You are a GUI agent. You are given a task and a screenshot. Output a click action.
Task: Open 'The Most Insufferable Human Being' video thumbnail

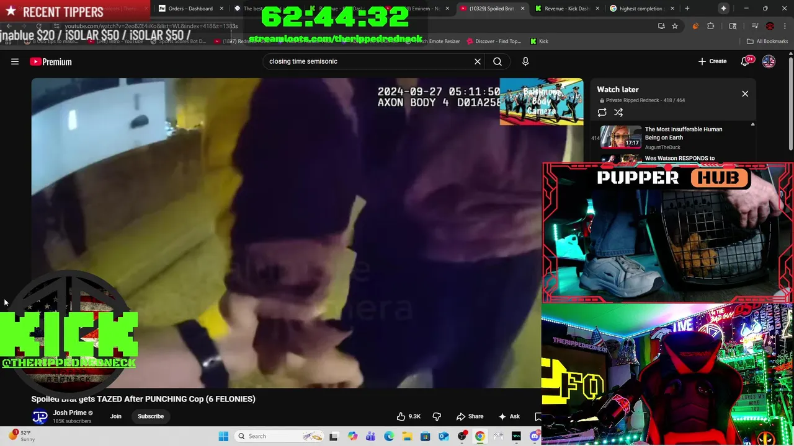pyautogui.click(x=621, y=137)
